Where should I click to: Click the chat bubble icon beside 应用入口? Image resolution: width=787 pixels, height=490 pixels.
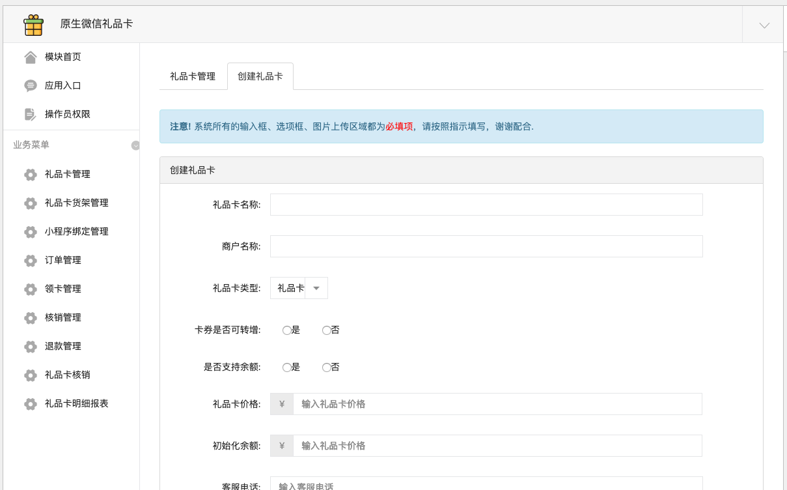31,86
